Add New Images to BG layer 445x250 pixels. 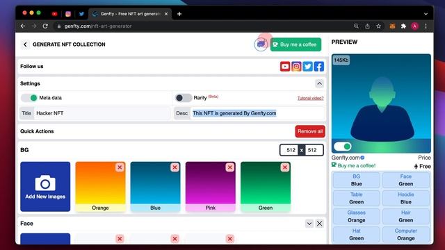[45, 187]
